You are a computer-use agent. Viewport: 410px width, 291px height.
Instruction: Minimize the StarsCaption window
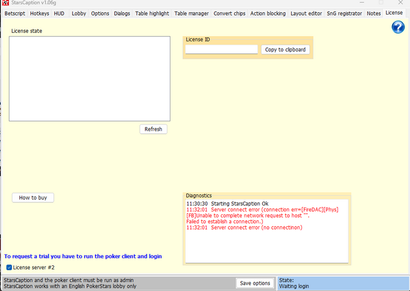[361, 2]
